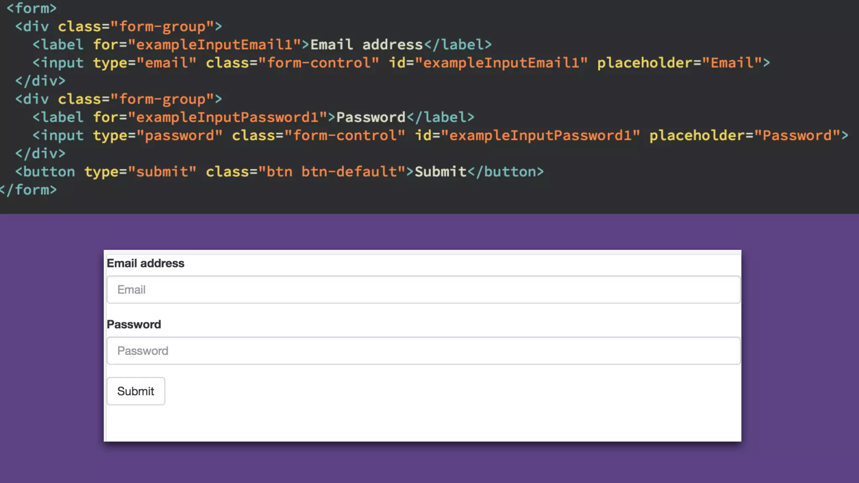Click id="exampleInputEmail1" attribute in code

pyautogui.click(x=488, y=63)
